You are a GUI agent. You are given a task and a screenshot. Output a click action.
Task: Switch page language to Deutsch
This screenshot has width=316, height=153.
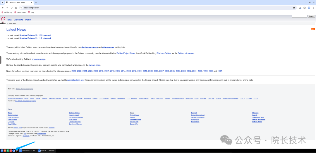[x=44, y=98]
